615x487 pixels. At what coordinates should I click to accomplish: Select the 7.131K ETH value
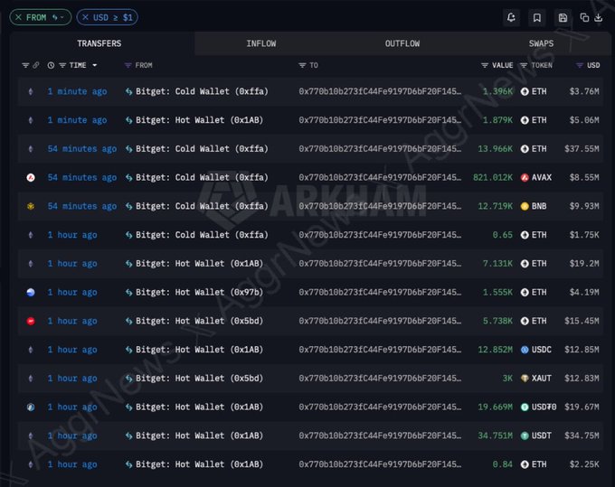pyautogui.click(x=497, y=264)
